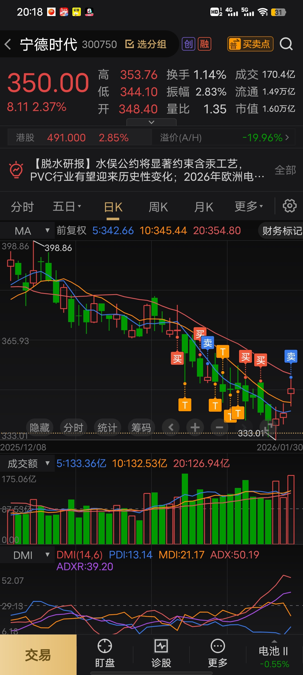
Task: Tap stock title 宁德时代
Action: (49, 44)
